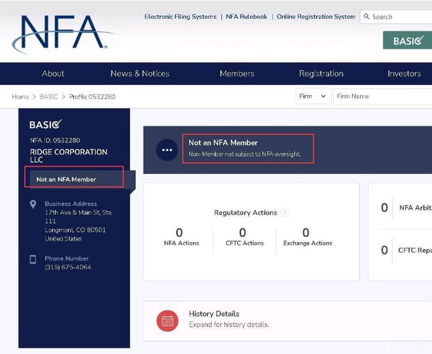The height and width of the screenshot is (354, 432).
Task: Open the Registration menu
Action: pyautogui.click(x=321, y=73)
